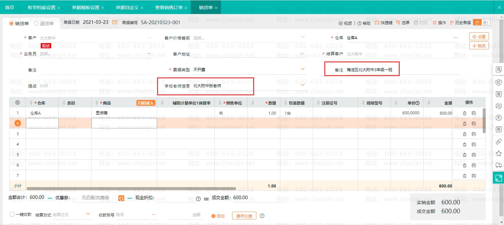Enable the 一键收款 checkbox
504x225 pixels.
tap(12, 215)
